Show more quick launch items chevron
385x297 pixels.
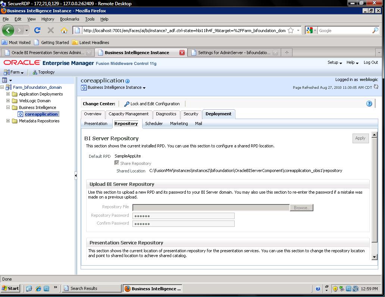(x=56, y=287)
